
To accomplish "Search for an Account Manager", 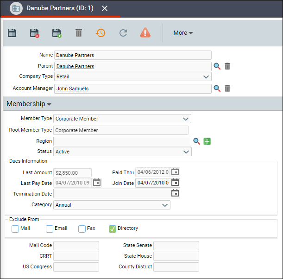I will tap(217, 89).
